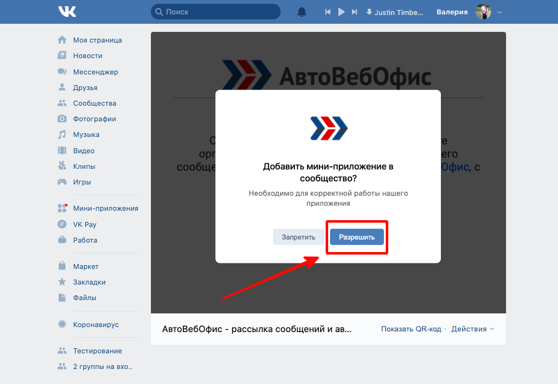
Task: Click the document icon for Файлы
Action: 62,297
